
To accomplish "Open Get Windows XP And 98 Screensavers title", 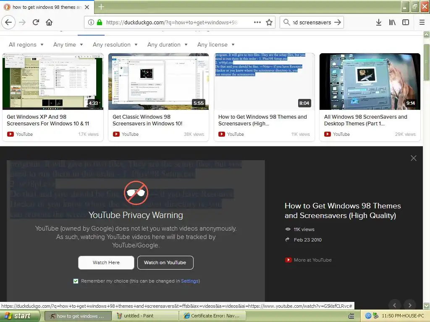I will click(48, 120).
